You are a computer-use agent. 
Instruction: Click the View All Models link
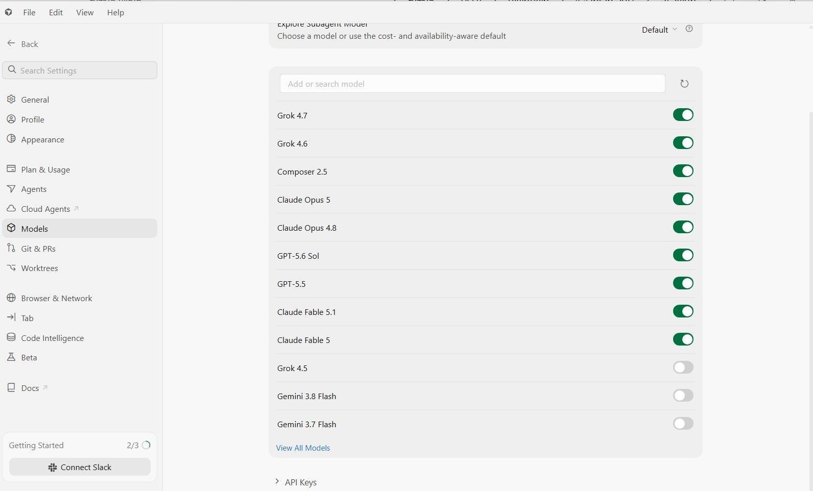pos(303,448)
